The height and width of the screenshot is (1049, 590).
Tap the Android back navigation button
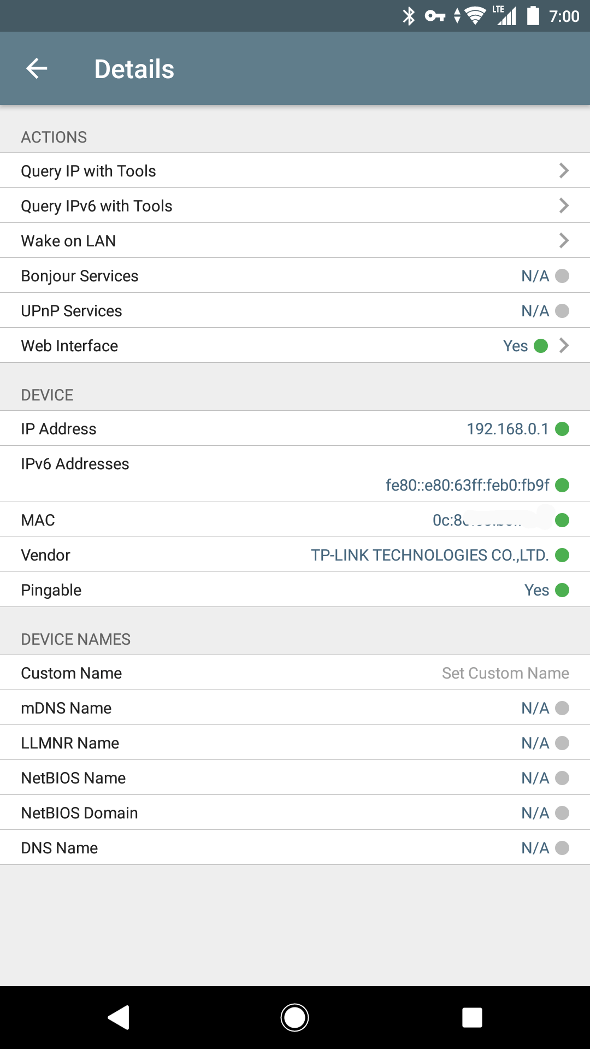click(x=119, y=1017)
